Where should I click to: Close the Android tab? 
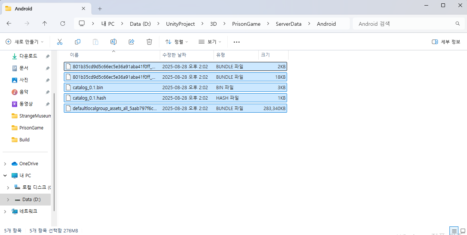click(x=84, y=9)
